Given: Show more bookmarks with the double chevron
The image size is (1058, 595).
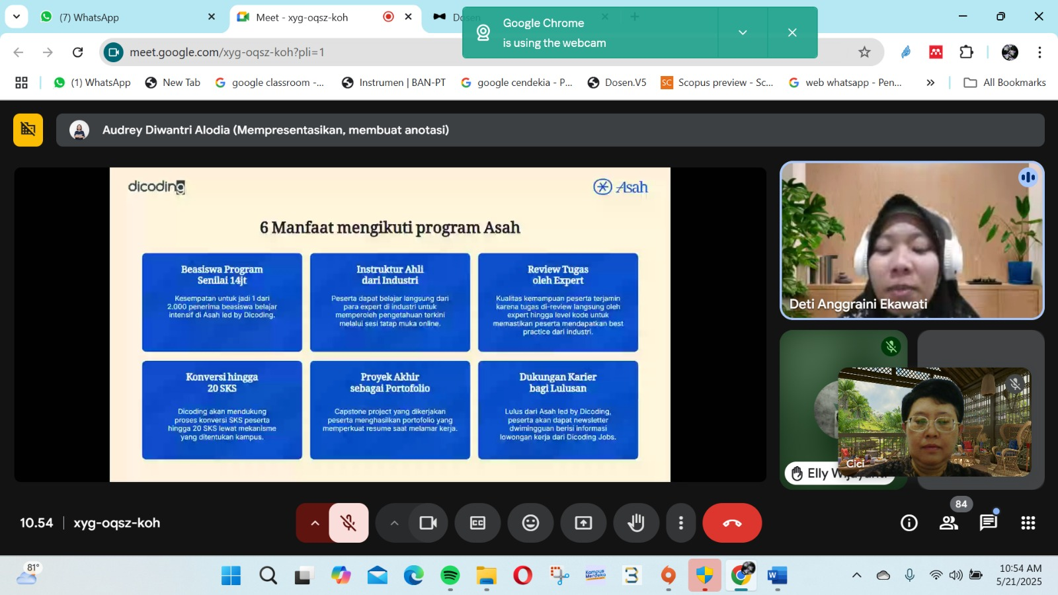Looking at the screenshot, I should tap(930, 83).
